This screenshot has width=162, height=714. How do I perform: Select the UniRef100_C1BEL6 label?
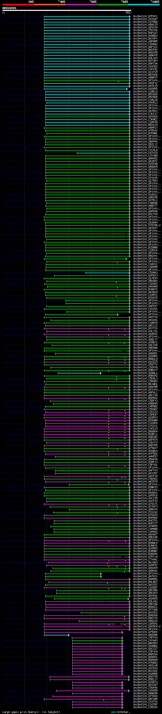point(145,91)
